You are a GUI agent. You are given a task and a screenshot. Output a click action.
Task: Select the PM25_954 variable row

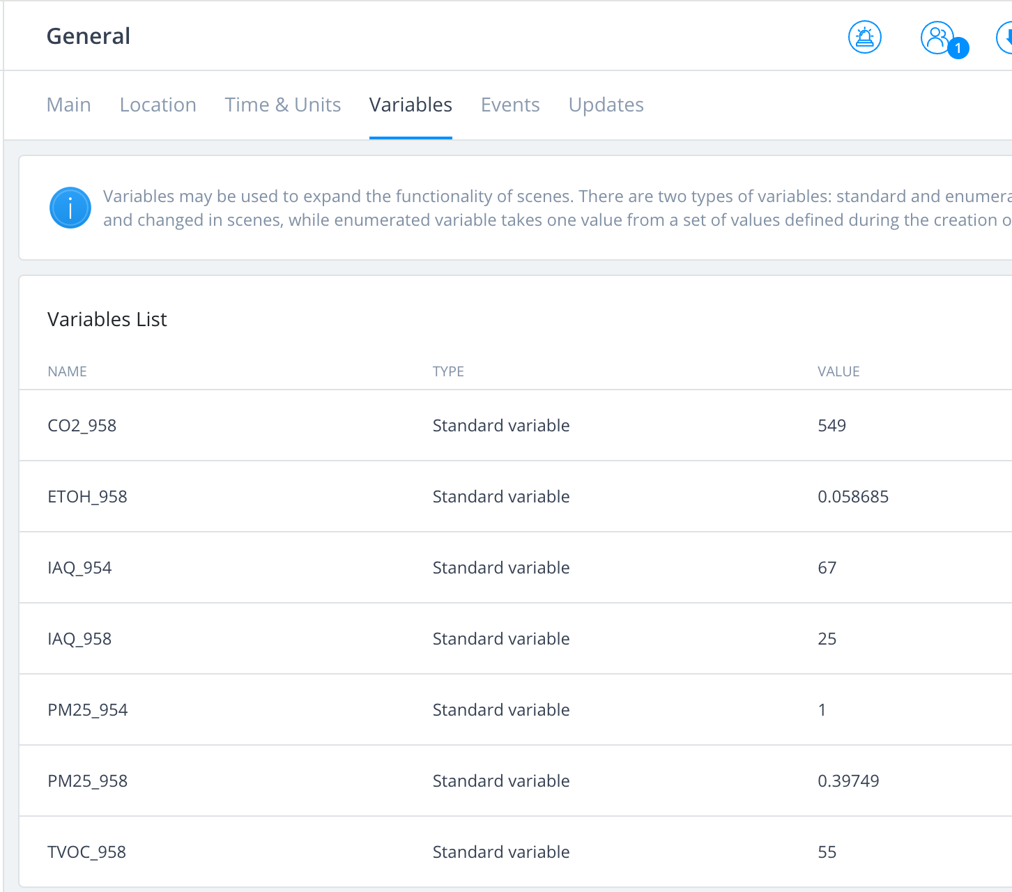click(x=87, y=710)
